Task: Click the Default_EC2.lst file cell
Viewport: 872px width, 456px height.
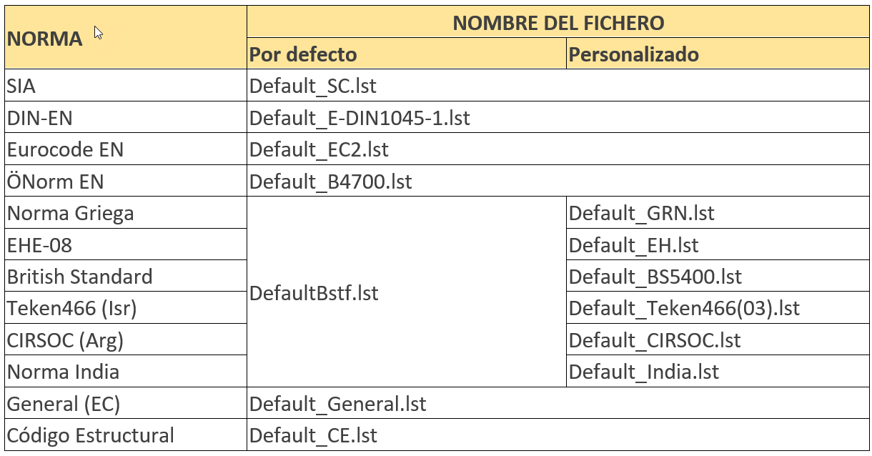Action: 319,149
